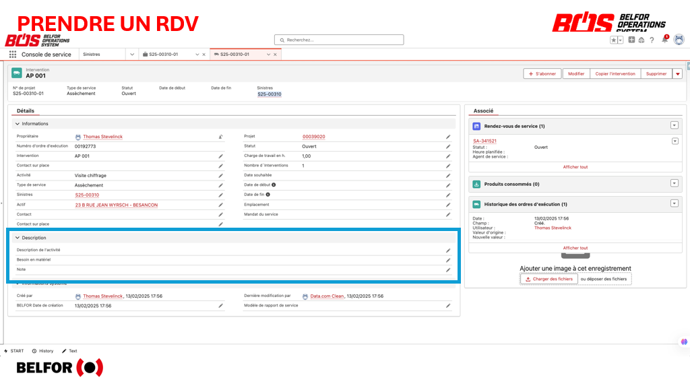Click the Supprimer button
This screenshot has width=690, height=388.
coord(656,74)
